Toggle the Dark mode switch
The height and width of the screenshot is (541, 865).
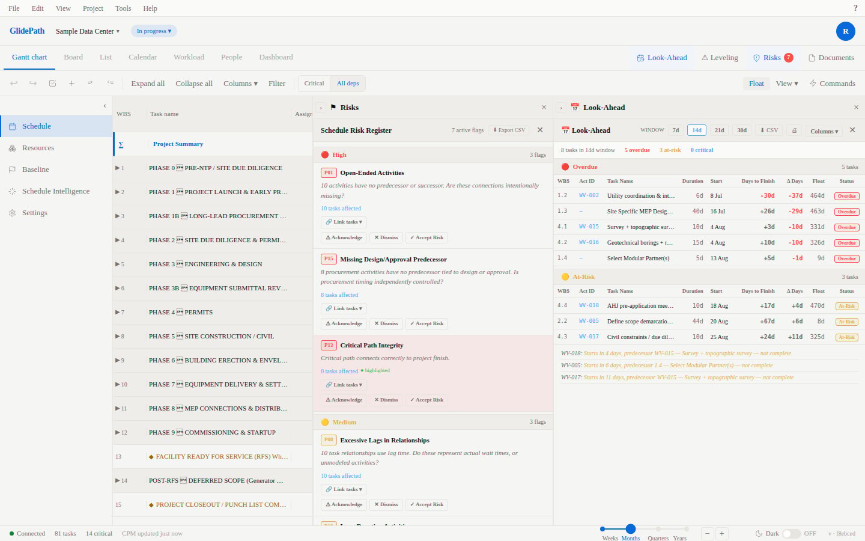click(791, 533)
